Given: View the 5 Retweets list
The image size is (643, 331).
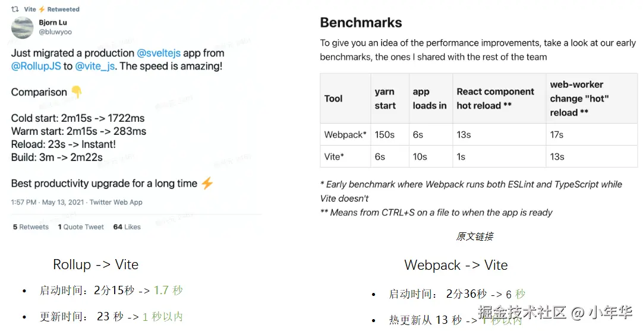Looking at the screenshot, I should click(x=31, y=227).
